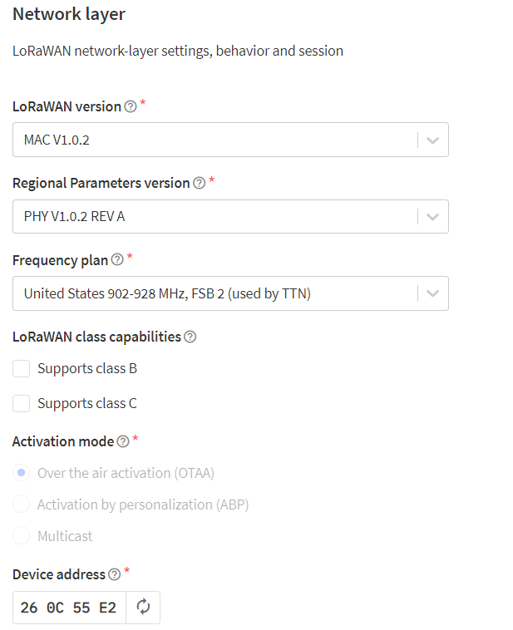The width and height of the screenshot is (513, 630).
Task: Expand the LoRaWAN version dropdown arrow
Action: [432, 140]
